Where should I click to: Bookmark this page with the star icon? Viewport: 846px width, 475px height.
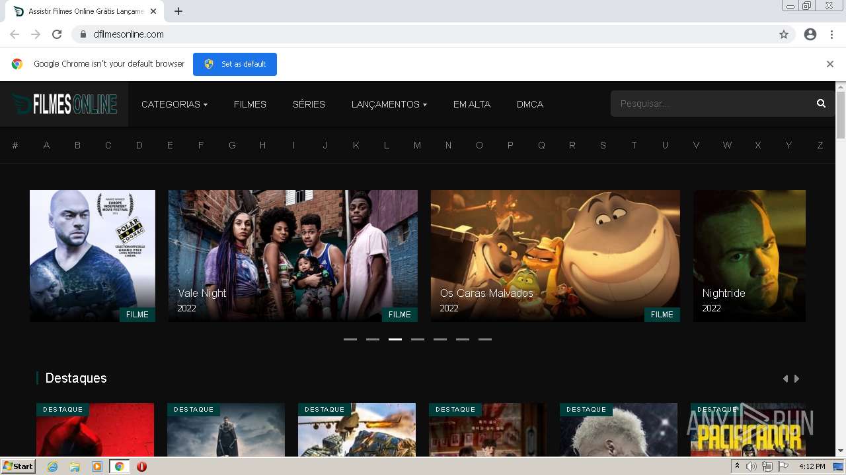[x=784, y=34]
